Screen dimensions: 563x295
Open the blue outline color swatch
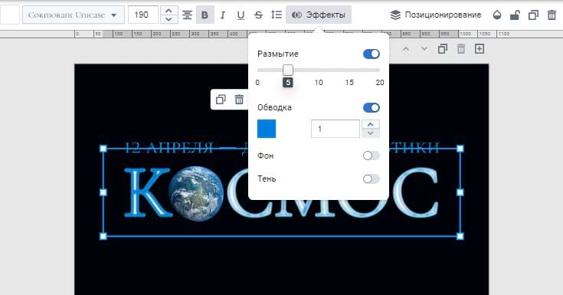coord(267,129)
